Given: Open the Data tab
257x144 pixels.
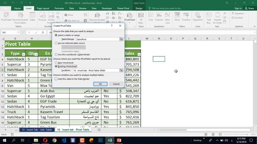Looking at the screenshot, I should tap(71, 8).
